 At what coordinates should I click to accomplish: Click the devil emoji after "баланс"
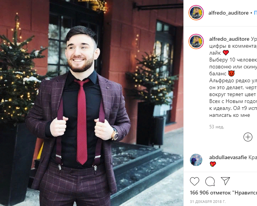click(x=231, y=73)
